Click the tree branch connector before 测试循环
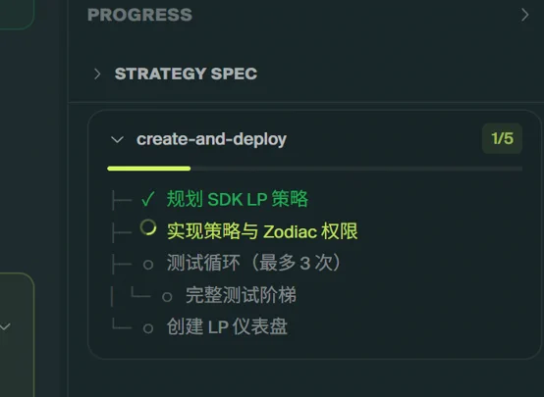The image size is (544, 397). point(122,265)
